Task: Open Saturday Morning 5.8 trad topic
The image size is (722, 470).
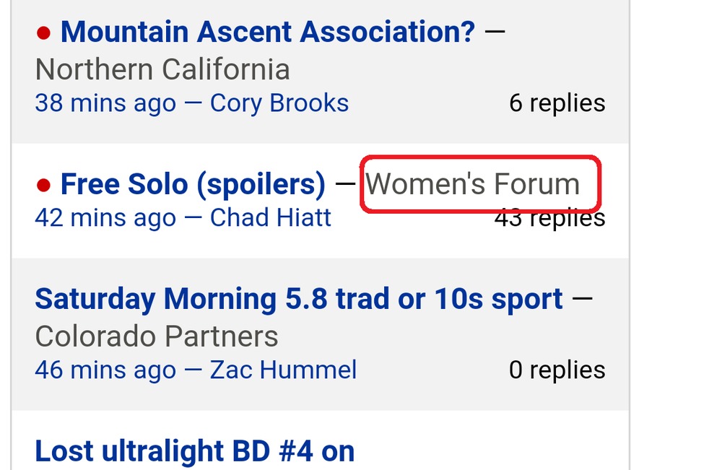Action: 299,299
